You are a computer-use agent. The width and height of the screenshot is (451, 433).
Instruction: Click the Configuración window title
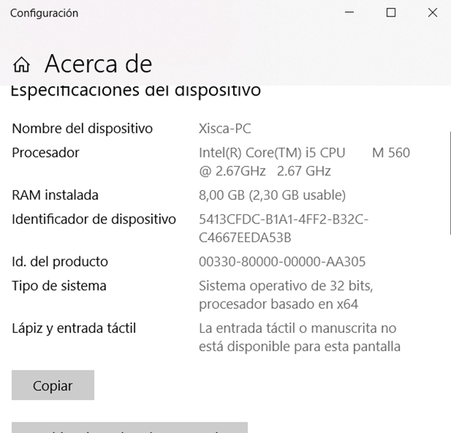44,13
